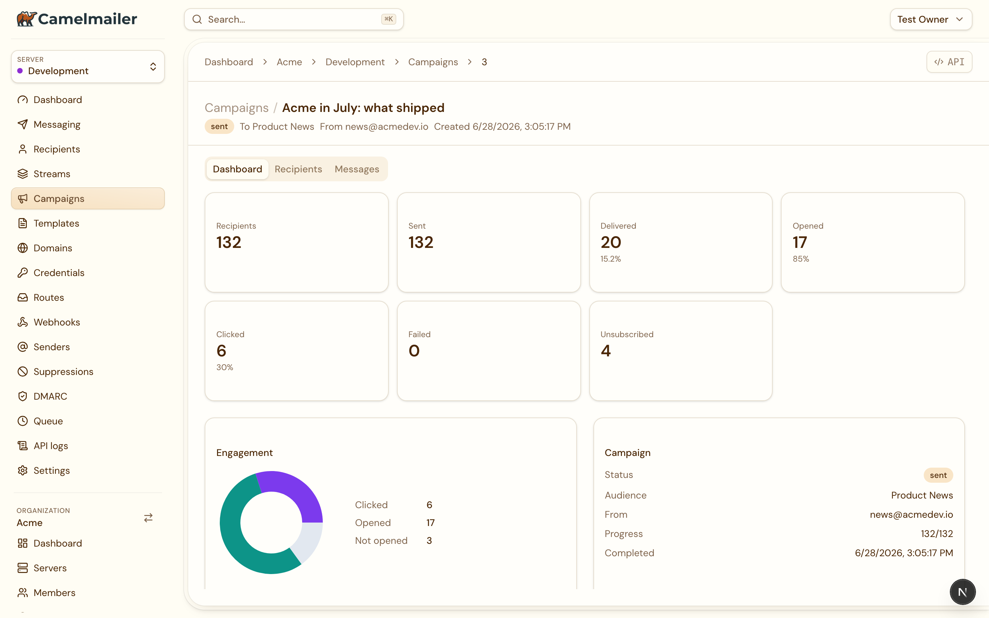Click the Campaigns breadcrumb link
Image resolution: width=989 pixels, height=618 pixels.
[433, 62]
